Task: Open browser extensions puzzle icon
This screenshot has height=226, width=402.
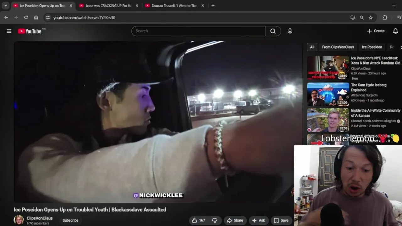Action: click(385, 18)
